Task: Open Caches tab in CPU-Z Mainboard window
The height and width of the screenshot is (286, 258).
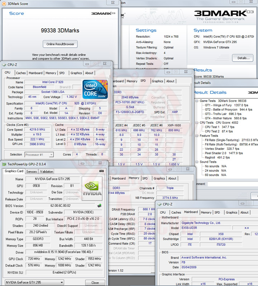Action: 176,212
